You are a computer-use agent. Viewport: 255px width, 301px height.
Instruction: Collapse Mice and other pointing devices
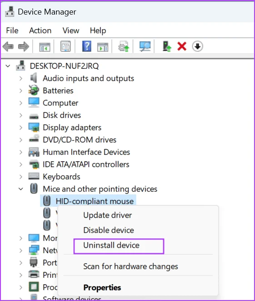pos(21,189)
